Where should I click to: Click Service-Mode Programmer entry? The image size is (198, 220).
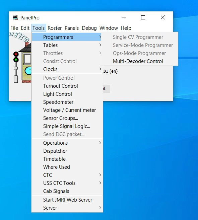click(x=139, y=45)
